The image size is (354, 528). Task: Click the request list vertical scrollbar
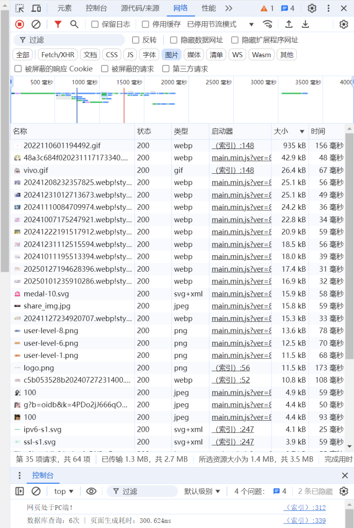point(349,247)
